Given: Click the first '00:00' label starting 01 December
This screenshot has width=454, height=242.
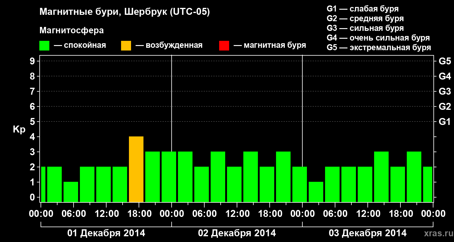Looking at the screenshot, I should click(x=41, y=214).
